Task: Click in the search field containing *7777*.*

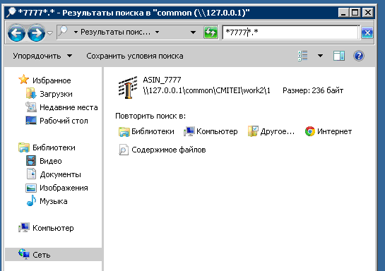Action: [291, 32]
